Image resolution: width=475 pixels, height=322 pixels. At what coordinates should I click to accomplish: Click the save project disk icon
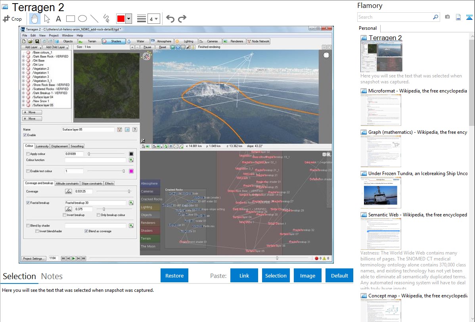[x=37, y=41]
